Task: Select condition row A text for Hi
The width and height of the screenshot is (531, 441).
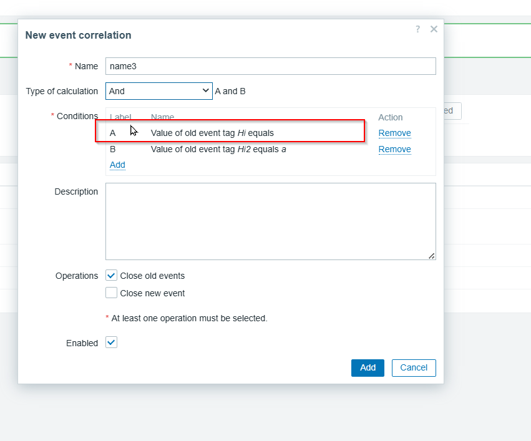Action: pos(212,133)
